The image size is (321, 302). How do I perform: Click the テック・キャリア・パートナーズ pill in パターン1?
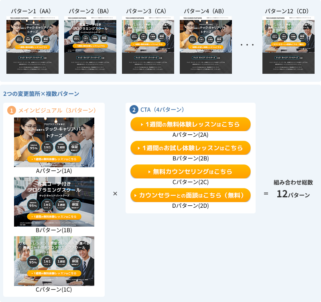[31, 58]
